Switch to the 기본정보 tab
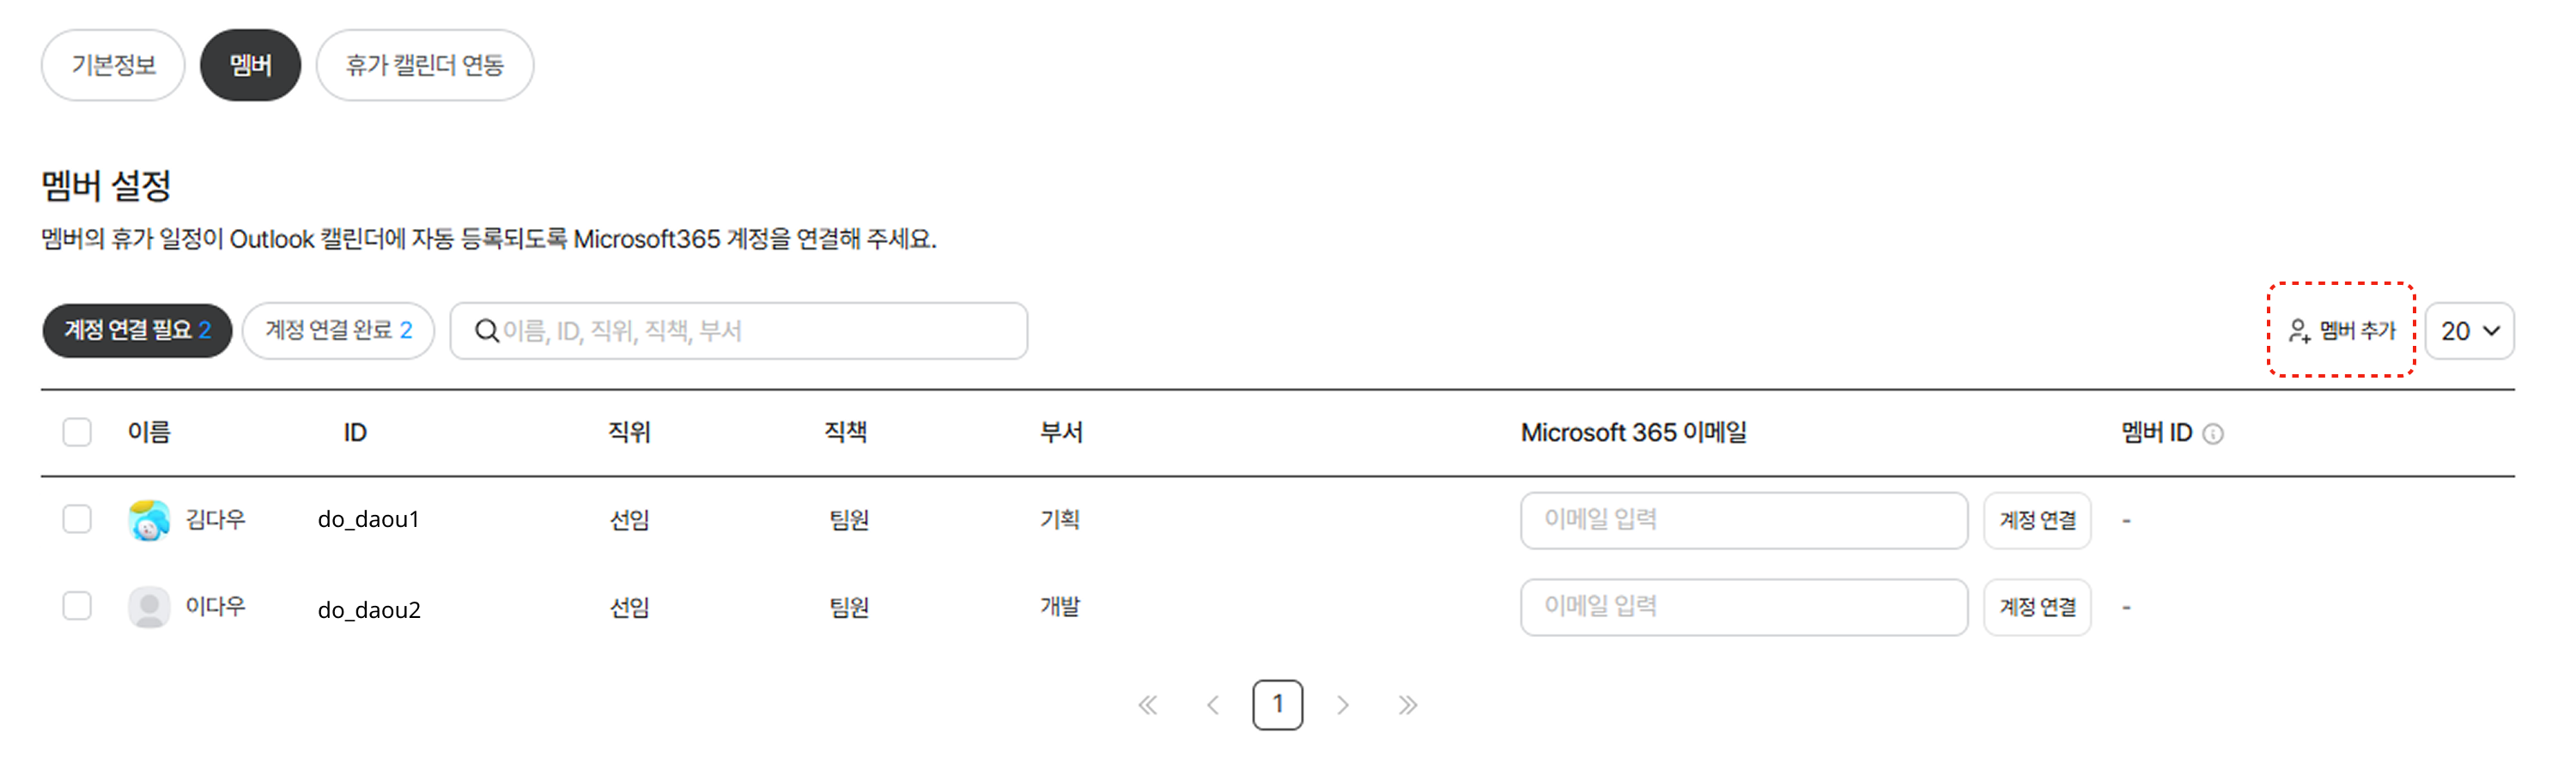 tap(113, 65)
